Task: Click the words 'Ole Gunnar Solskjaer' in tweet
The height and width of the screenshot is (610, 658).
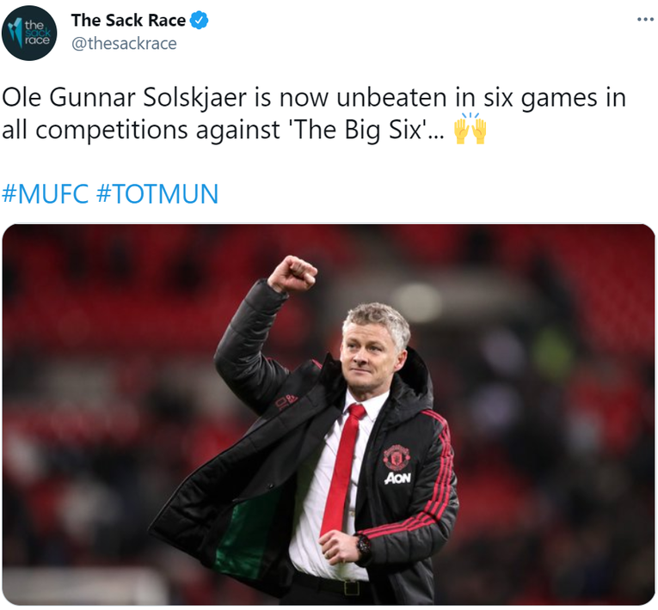Action: (124, 98)
